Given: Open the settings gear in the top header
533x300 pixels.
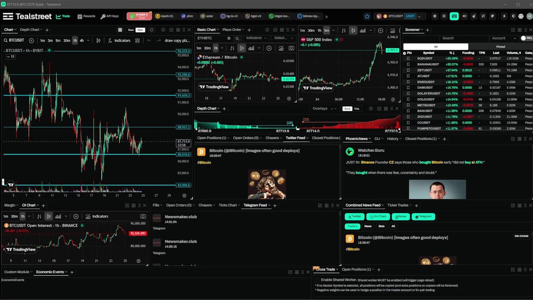Looking at the screenshot, I should pos(435,16).
